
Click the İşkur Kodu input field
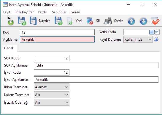click(x=52, y=72)
